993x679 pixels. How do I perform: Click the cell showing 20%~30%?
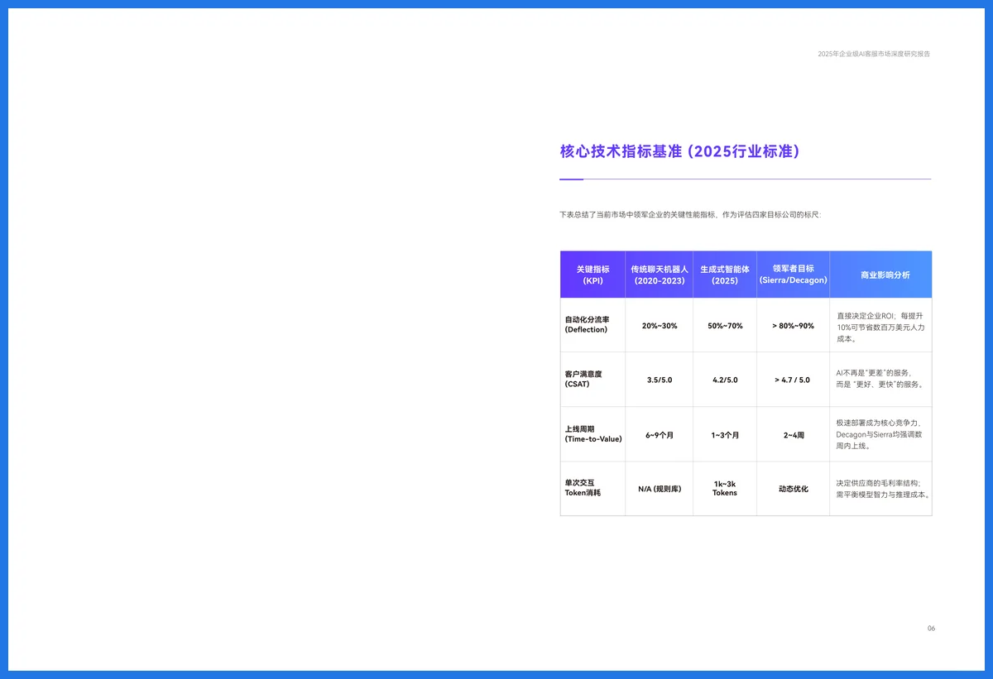(x=659, y=325)
